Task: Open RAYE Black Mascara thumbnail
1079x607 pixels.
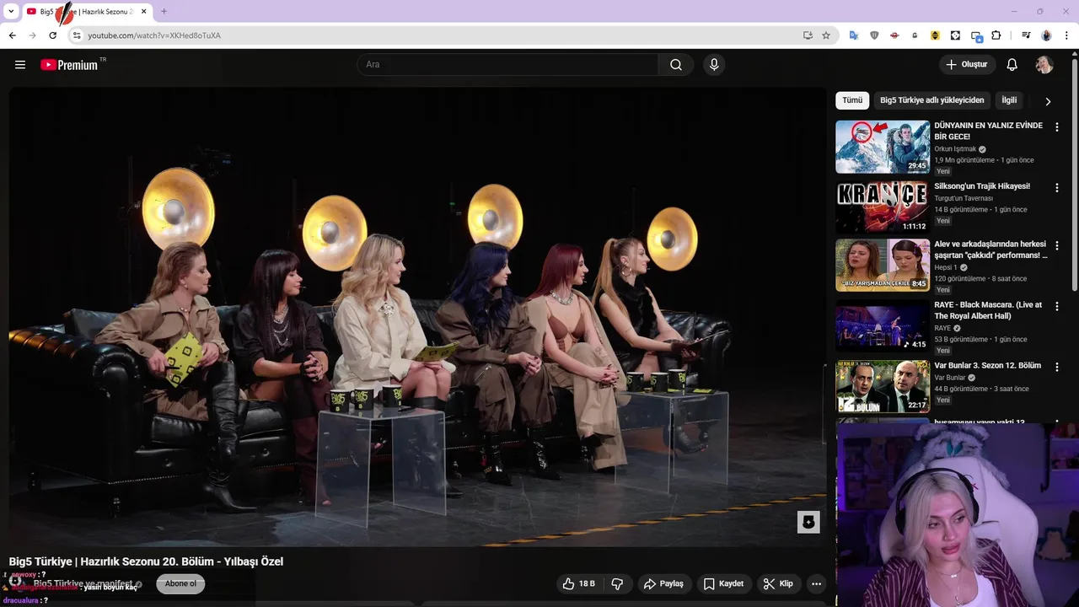Action: (883, 326)
